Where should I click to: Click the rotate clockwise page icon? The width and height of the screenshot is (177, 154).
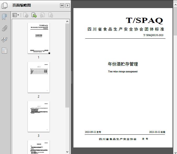coord(51,15)
